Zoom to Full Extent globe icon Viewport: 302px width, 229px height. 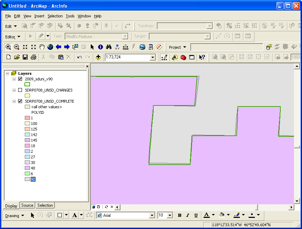50,47
